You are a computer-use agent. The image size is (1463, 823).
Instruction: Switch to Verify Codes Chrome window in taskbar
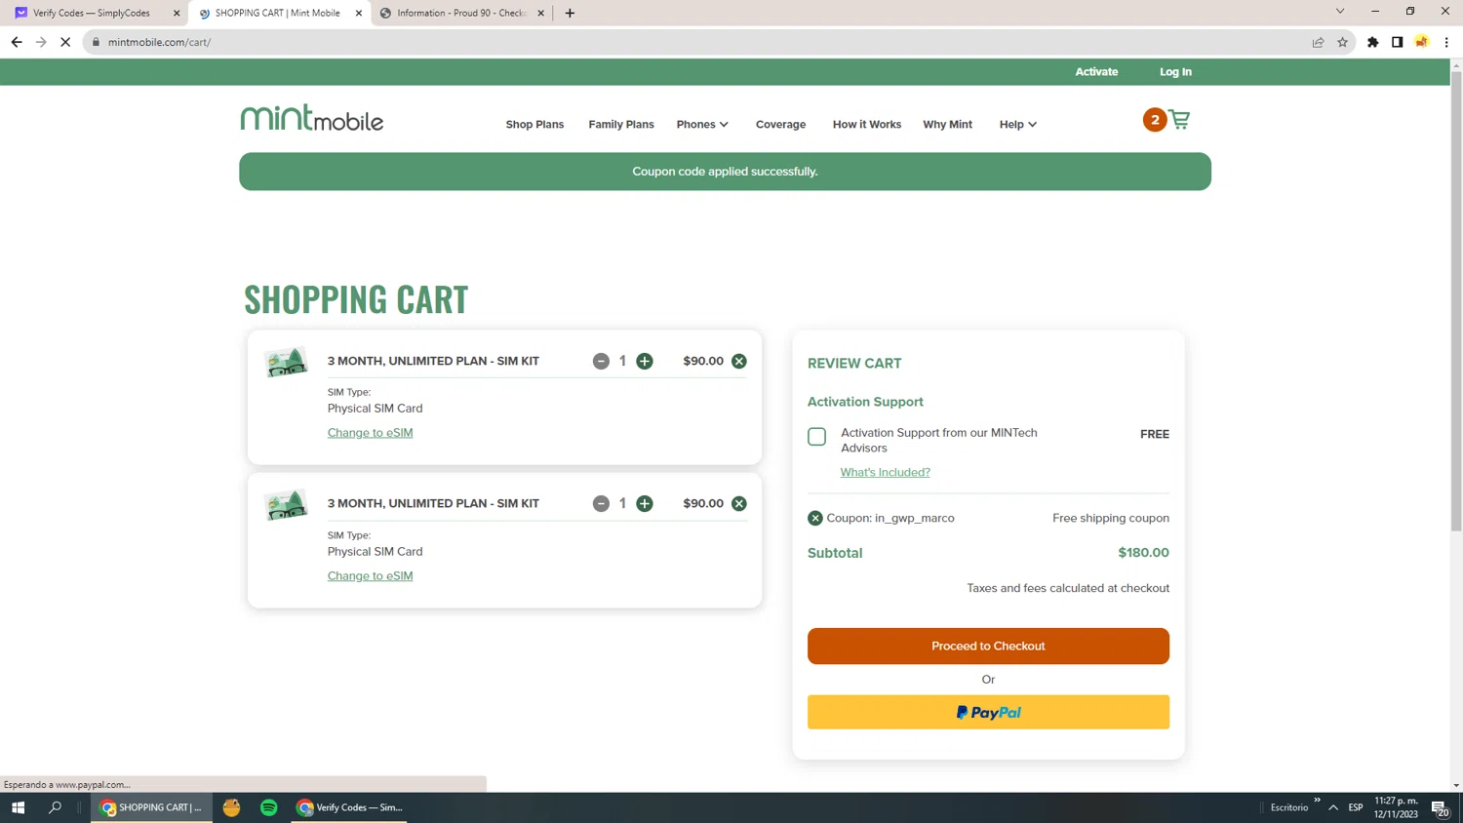coord(350,807)
